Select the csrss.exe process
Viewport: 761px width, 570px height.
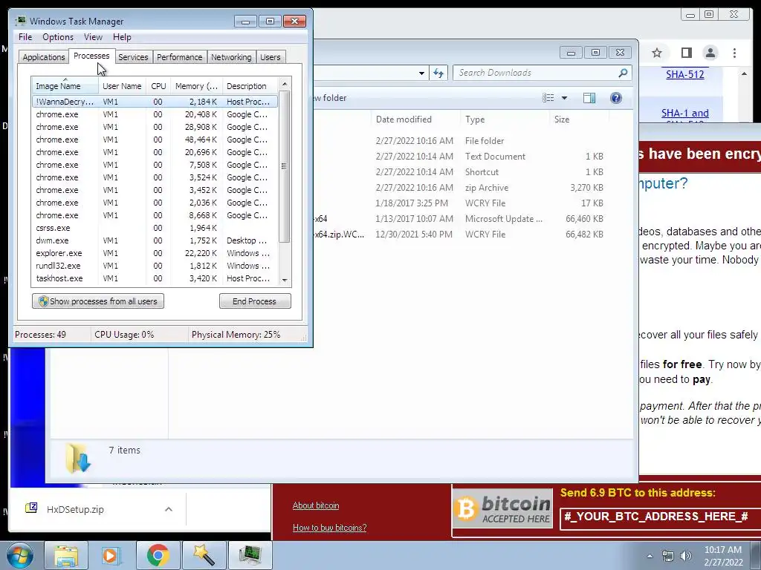coord(155,228)
